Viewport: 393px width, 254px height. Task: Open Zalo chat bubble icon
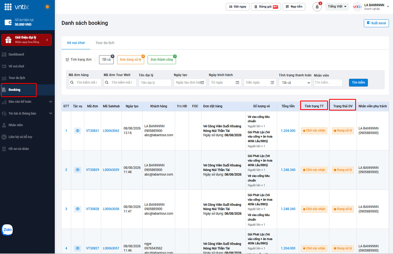pos(7,230)
